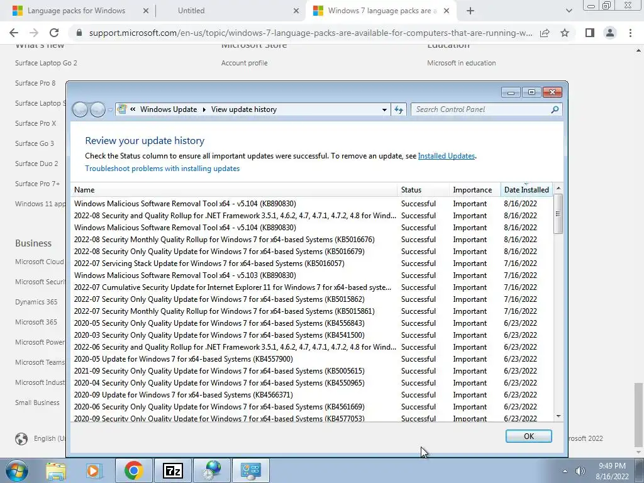The width and height of the screenshot is (644, 483).
Task: Open Troubleshoot problems with installing updates link
Action: pos(162,169)
